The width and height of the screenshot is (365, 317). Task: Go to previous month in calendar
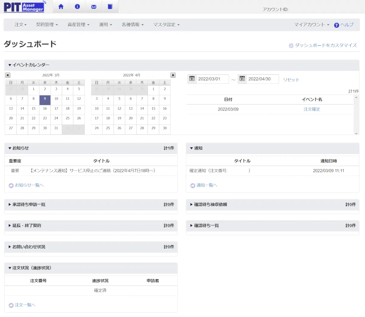coord(8,75)
